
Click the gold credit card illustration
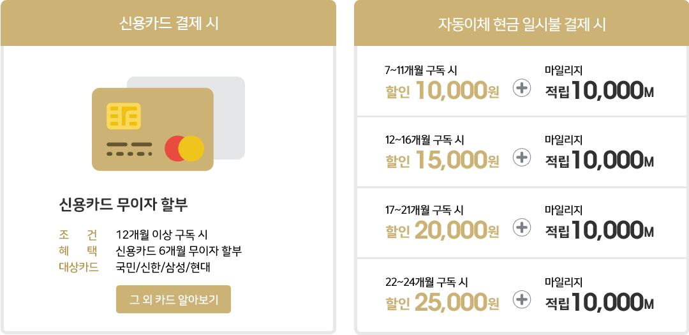[x=152, y=130]
